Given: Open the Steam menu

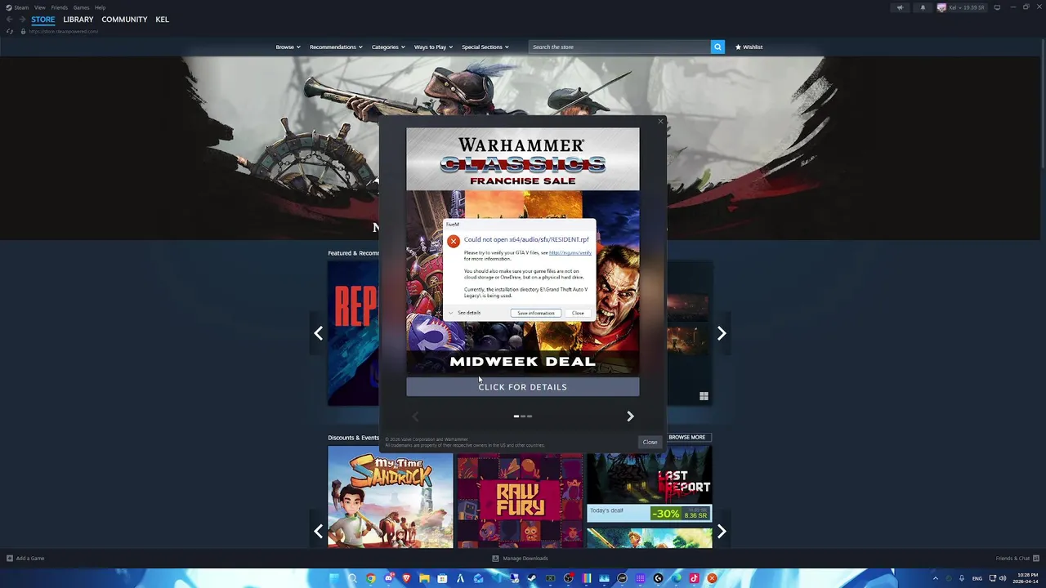Looking at the screenshot, I should (x=16, y=7).
